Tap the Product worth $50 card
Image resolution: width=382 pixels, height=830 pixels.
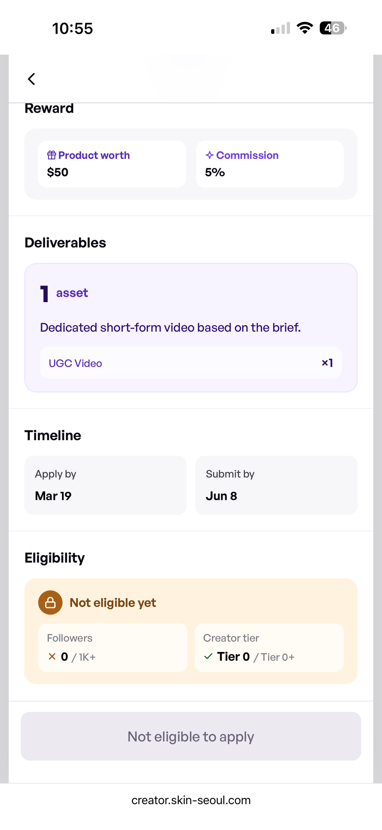[112, 164]
